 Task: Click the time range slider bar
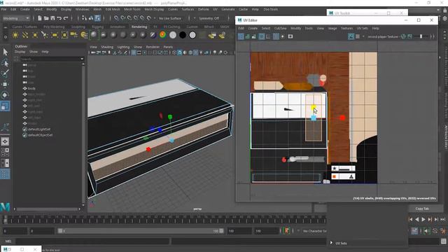(141, 231)
